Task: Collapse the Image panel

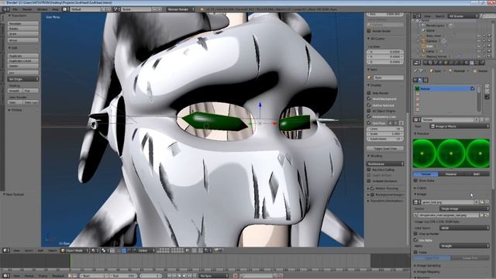Action: 421,195
